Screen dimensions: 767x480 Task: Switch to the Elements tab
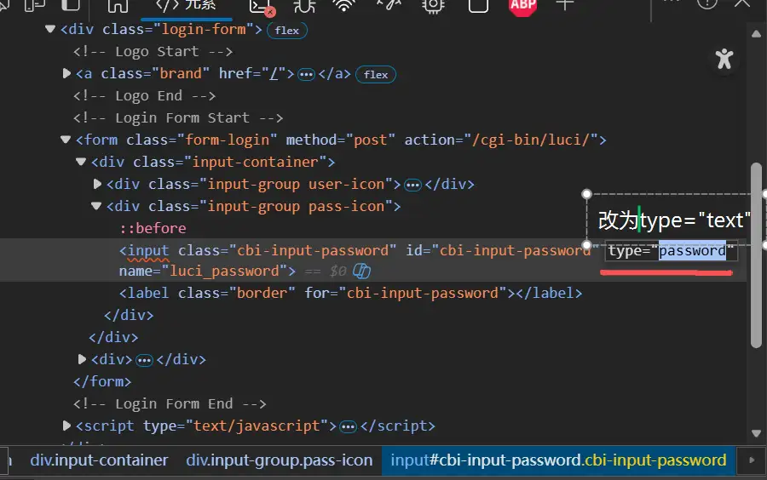[x=186, y=5]
